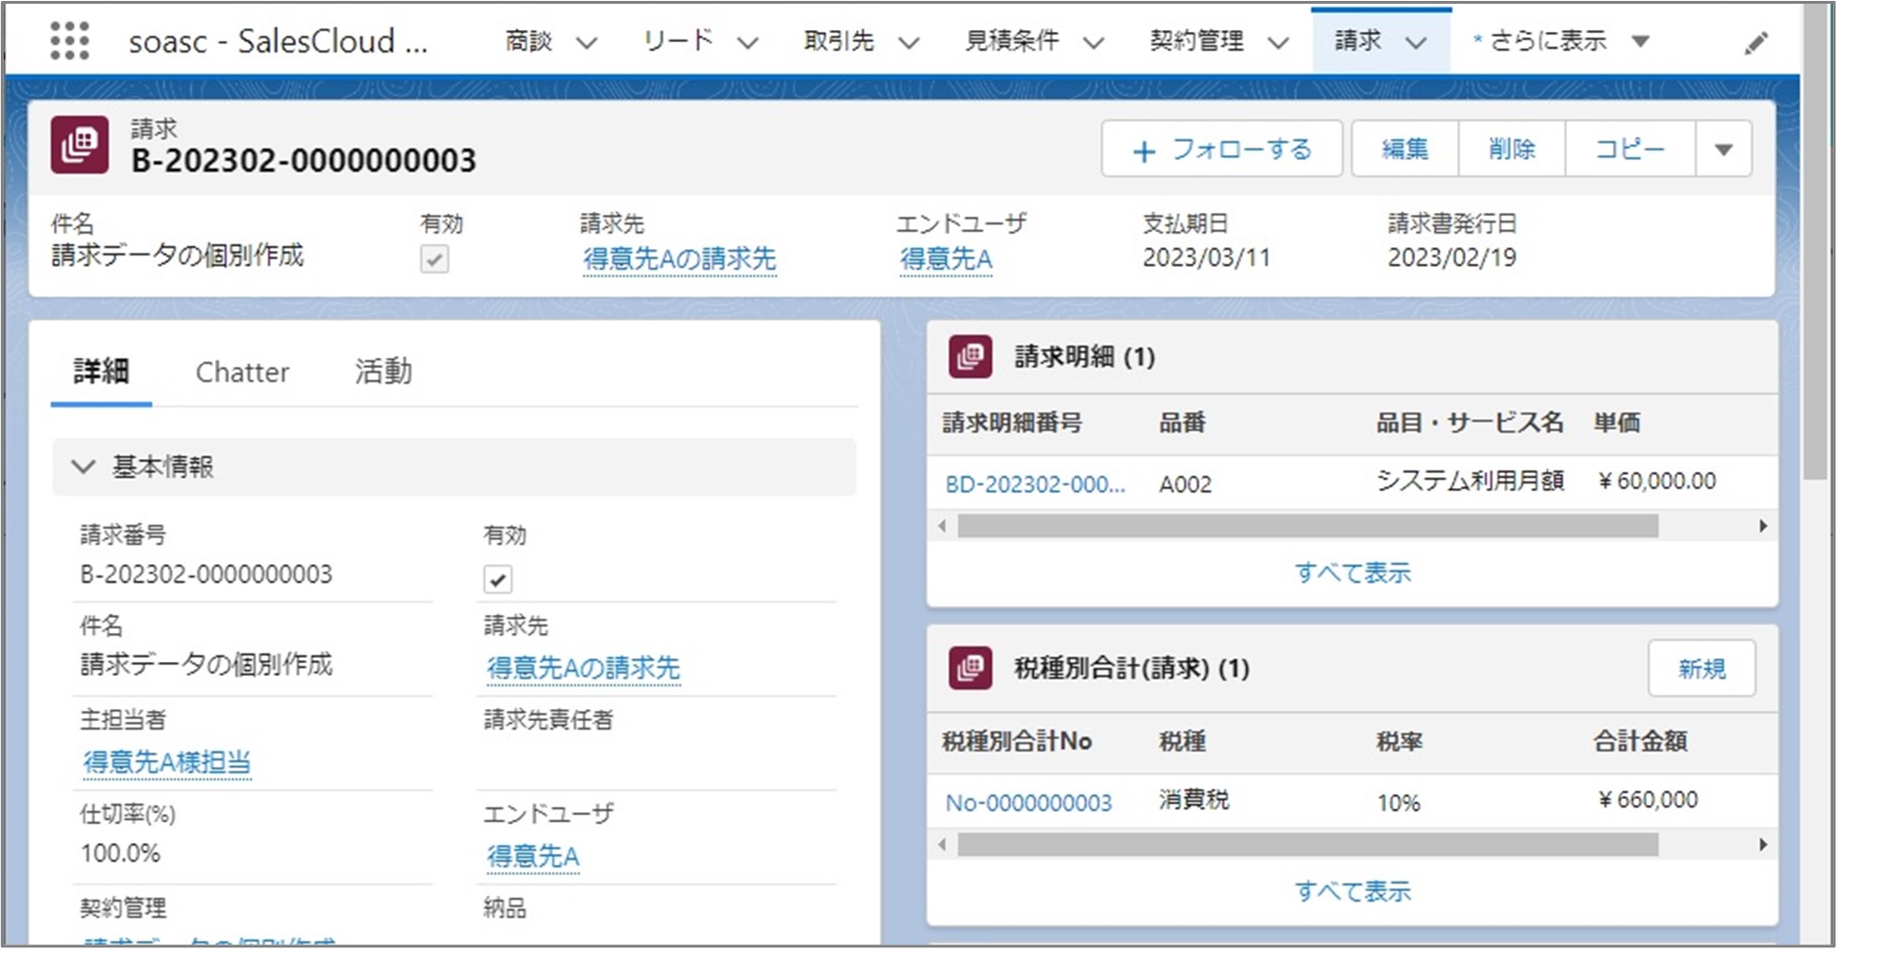
Task: Click 単価 column header
Action: click(x=1617, y=423)
